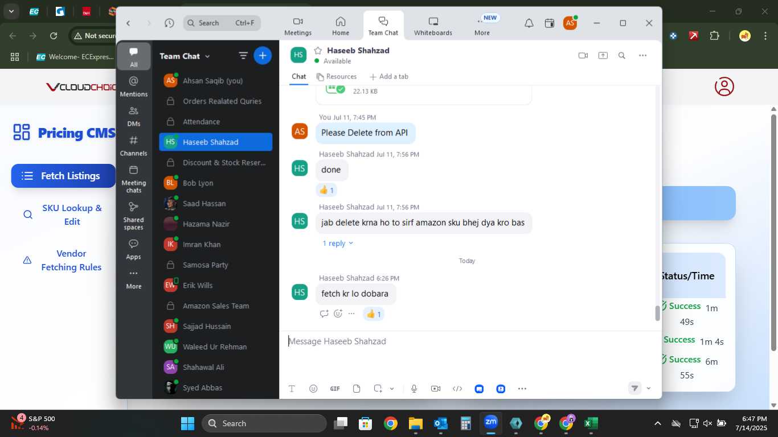Screen dimensions: 778x437
Task: Toggle thumbs-up reaction on 'done' message
Action: click(x=326, y=190)
